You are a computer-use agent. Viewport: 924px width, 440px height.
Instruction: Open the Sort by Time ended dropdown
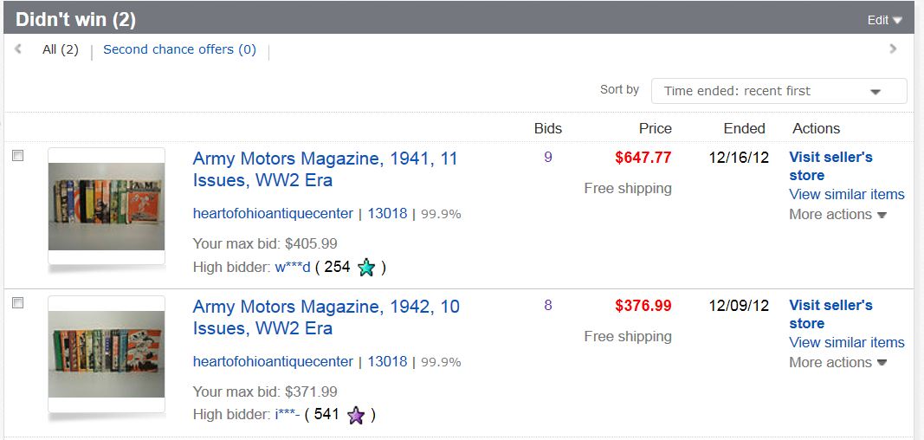click(779, 91)
